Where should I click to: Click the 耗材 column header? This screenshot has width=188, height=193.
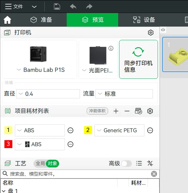138,183
